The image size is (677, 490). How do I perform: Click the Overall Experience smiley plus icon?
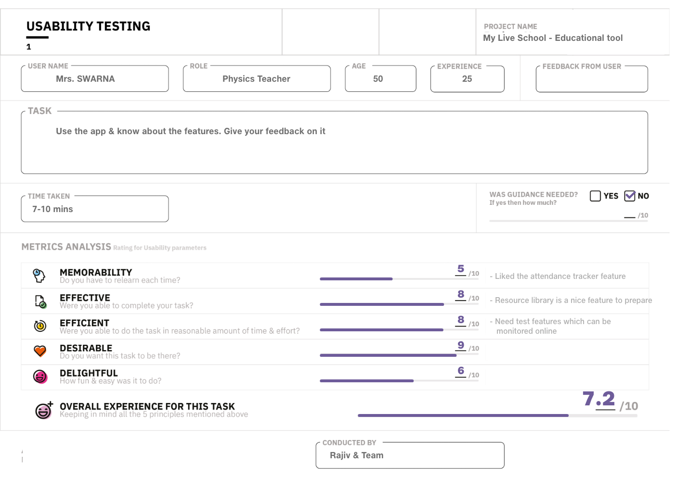point(44,410)
